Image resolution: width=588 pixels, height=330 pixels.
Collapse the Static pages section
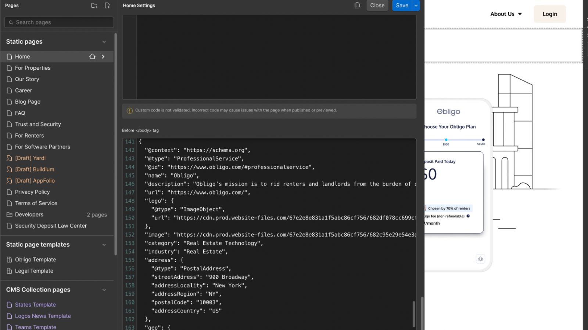coord(104,42)
